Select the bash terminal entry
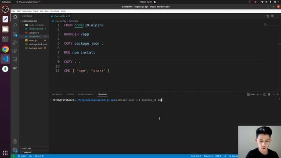Image resolution: width=281 pixels, height=158 pixels. pos(251,94)
